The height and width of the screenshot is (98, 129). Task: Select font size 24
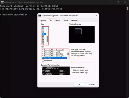coord(44,38)
